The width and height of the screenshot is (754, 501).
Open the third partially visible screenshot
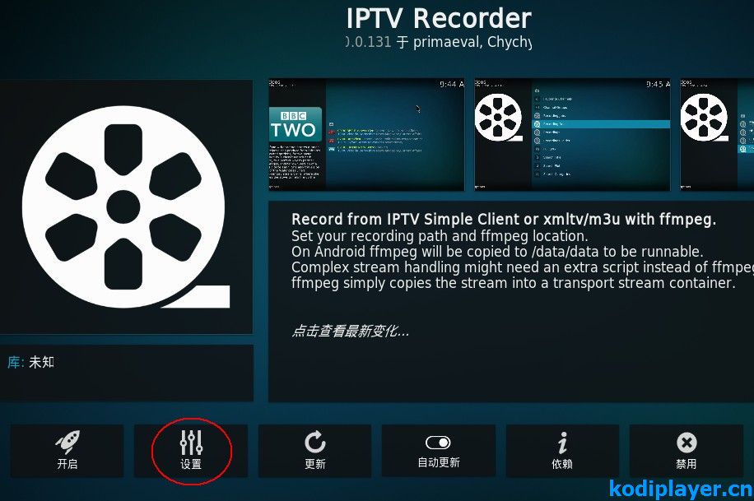(717, 135)
